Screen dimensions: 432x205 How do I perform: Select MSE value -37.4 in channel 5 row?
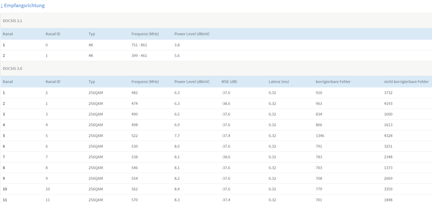click(226, 136)
